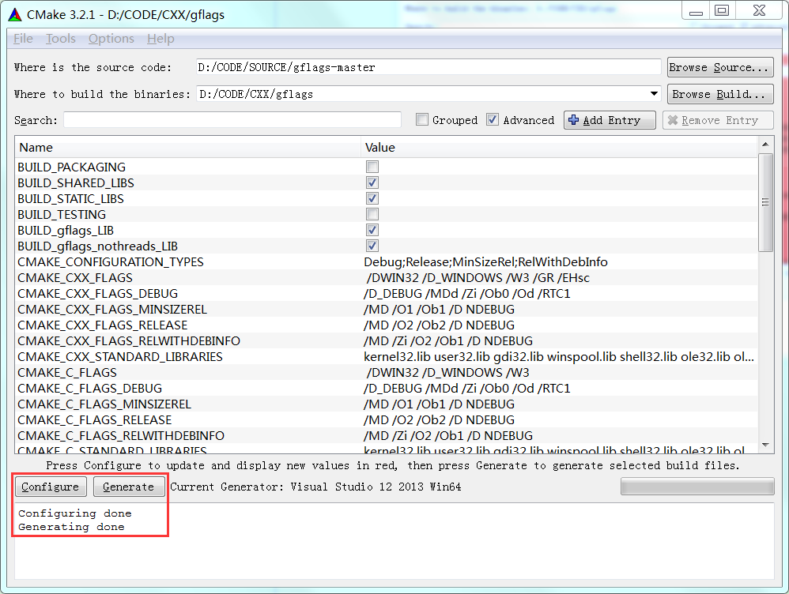Image resolution: width=789 pixels, height=594 pixels.
Task: Uncheck BUILD_STATIC_LIBS option
Action: (372, 198)
